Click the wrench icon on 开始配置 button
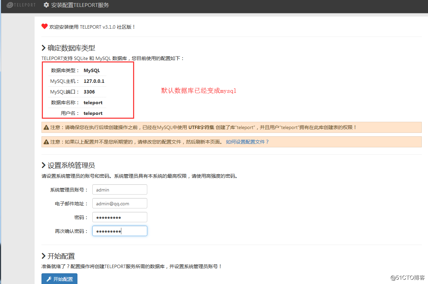 click(x=49, y=279)
